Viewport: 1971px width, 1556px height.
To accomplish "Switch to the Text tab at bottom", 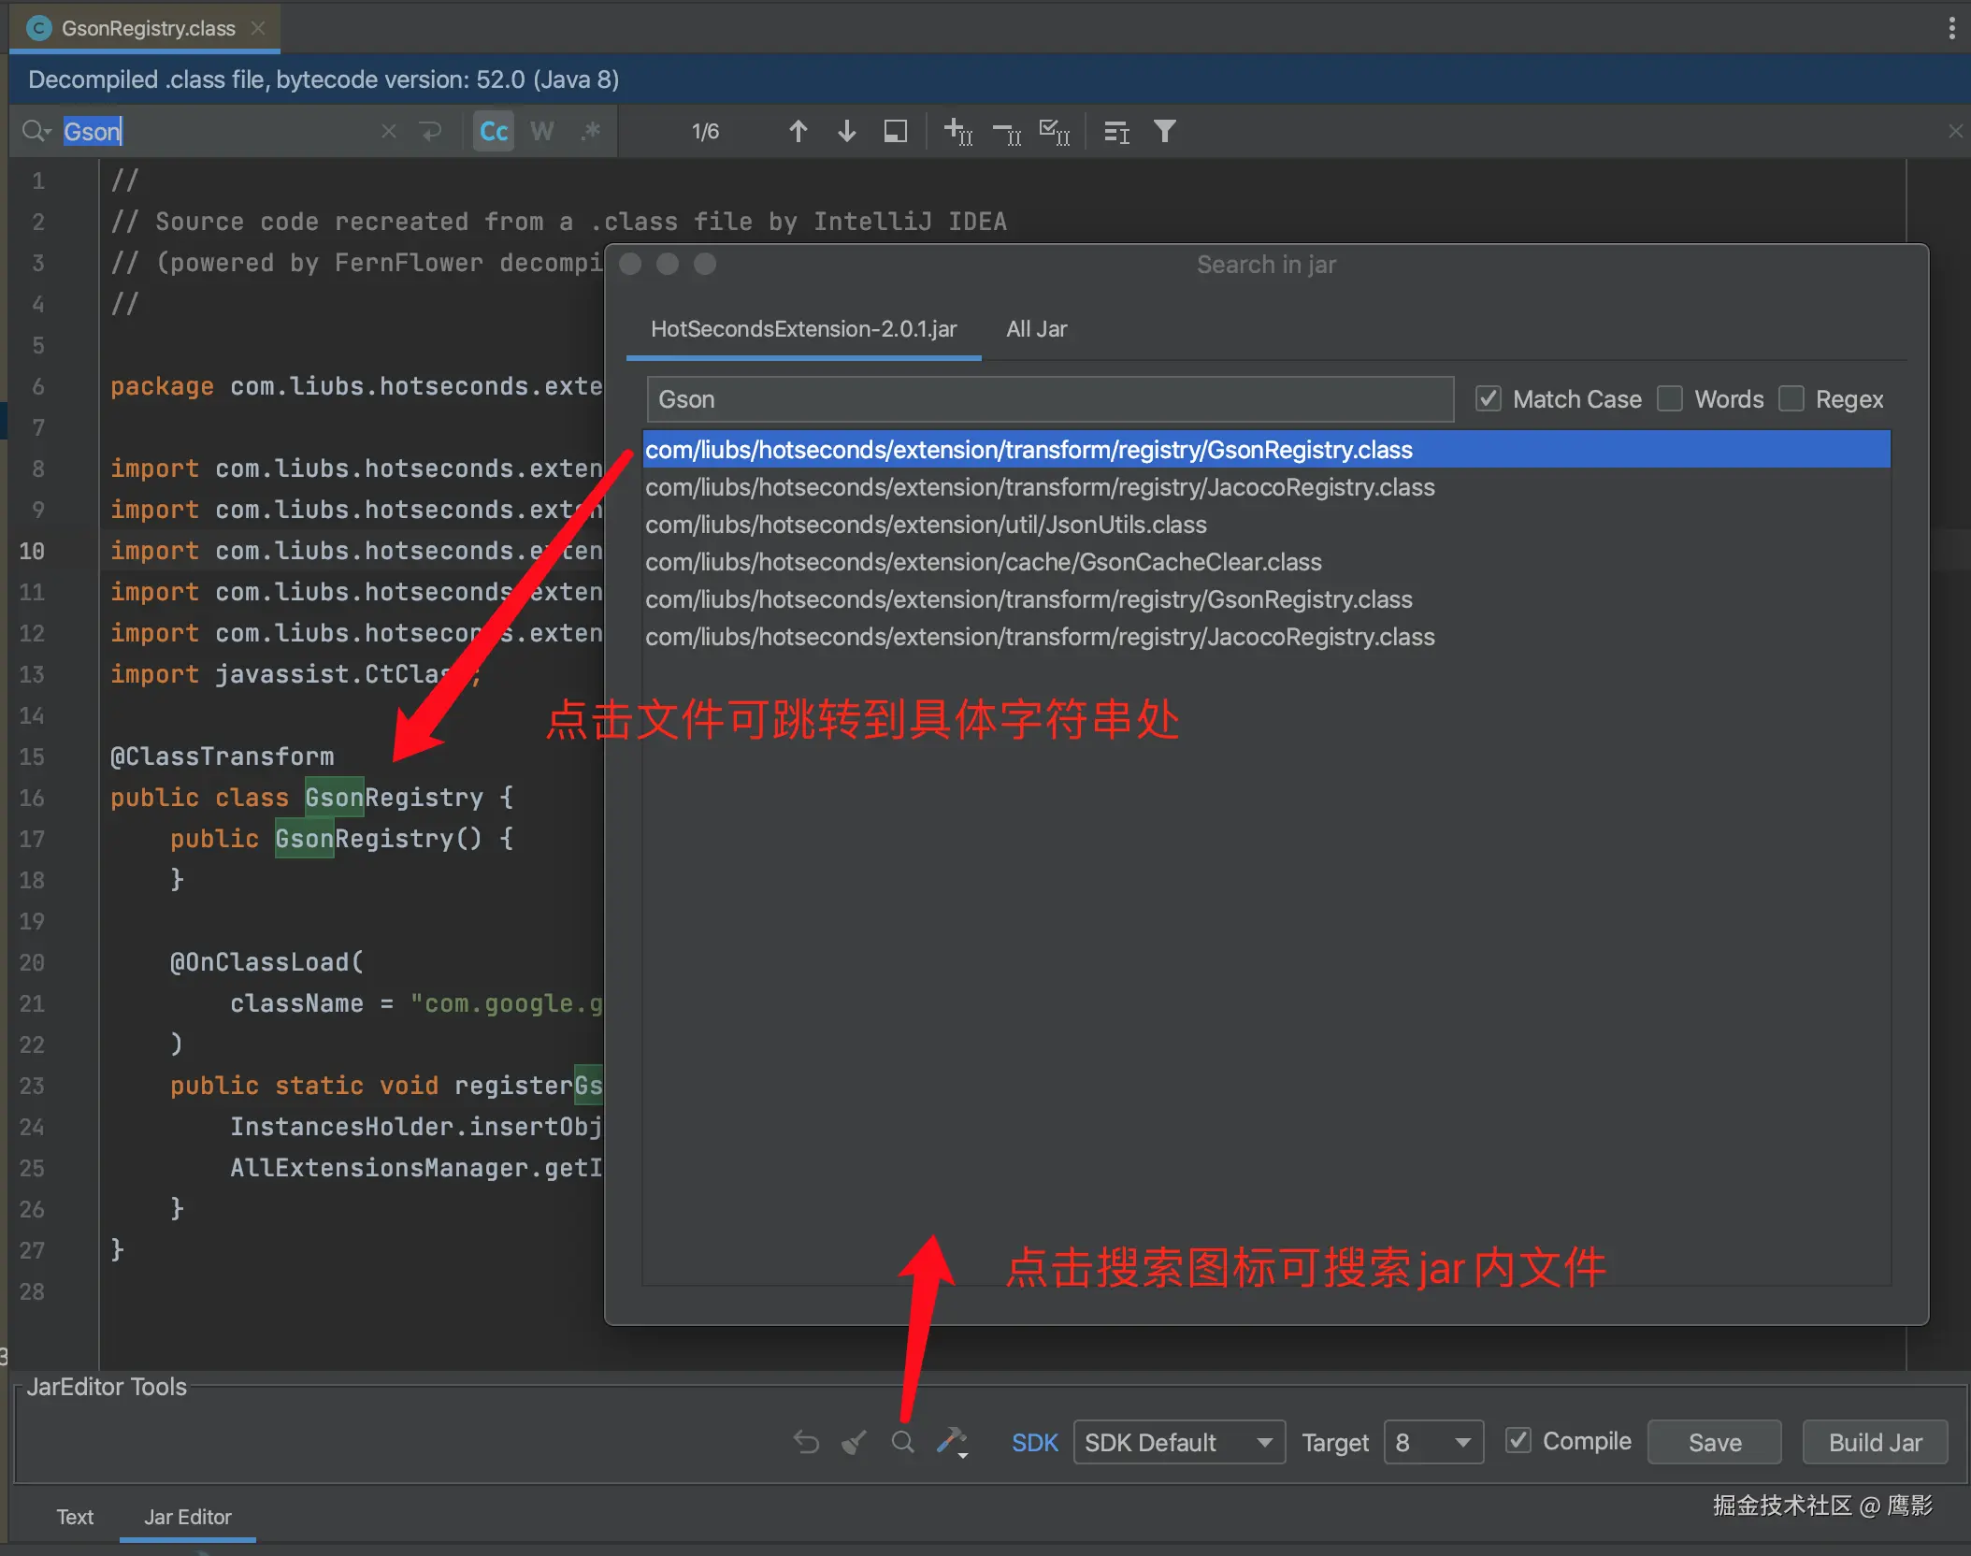I will click(x=75, y=1517).
